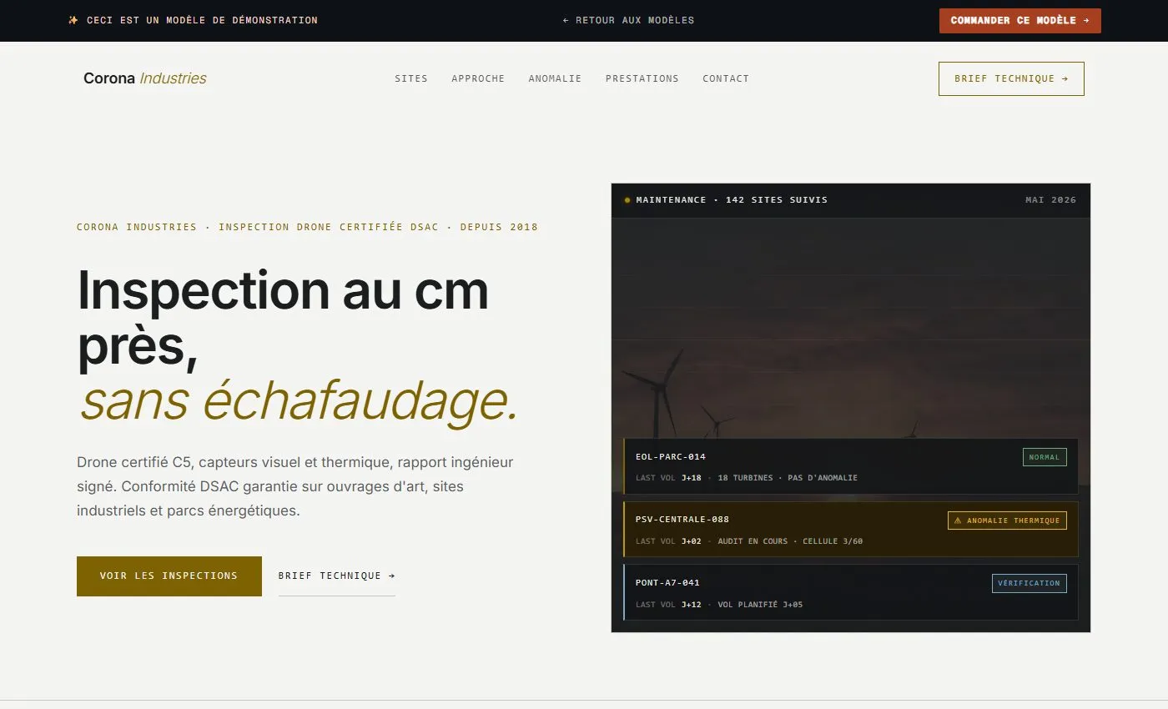The width and height of the screenshot is (1168, 709).
Task: Click the orange maintenance status dot
Action: click(627, 200)
